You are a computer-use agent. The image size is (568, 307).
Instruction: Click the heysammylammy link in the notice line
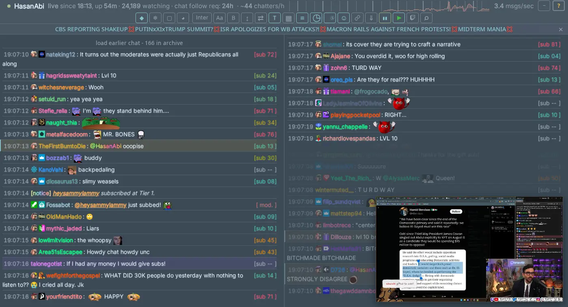point(76,193)
